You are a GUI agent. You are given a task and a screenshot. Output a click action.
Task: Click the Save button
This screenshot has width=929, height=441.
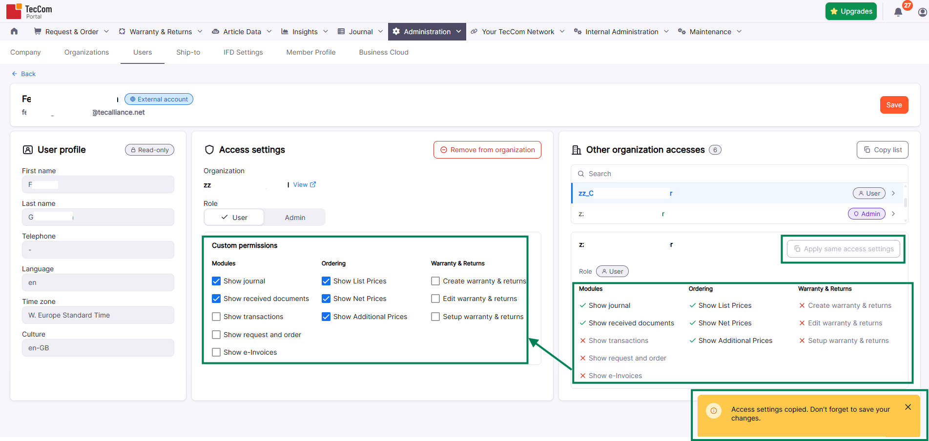tap(894, 105)
